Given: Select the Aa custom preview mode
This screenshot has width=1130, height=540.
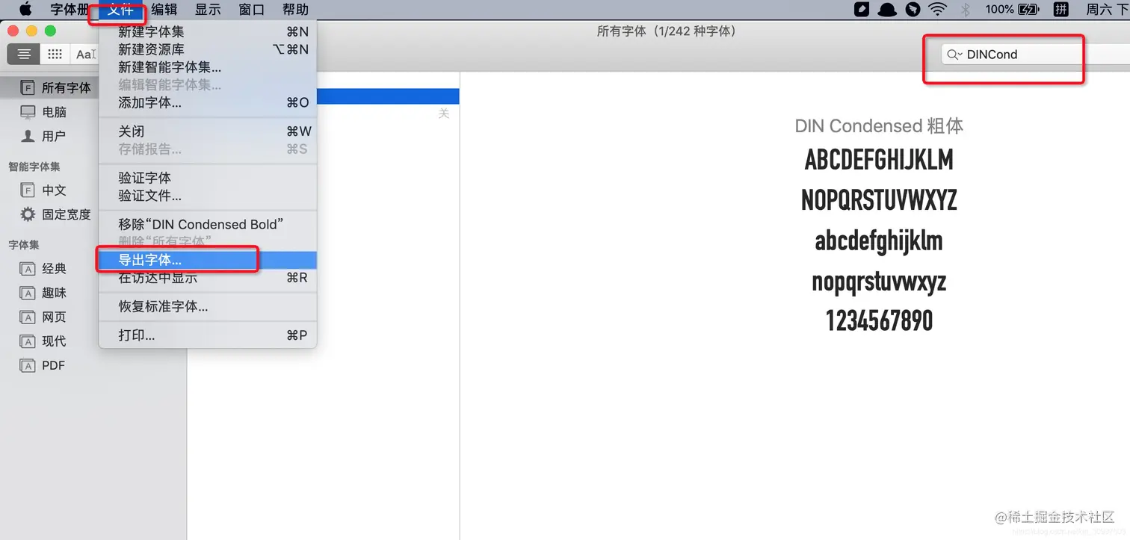Looking at the screenshot, I should (85, 54).
